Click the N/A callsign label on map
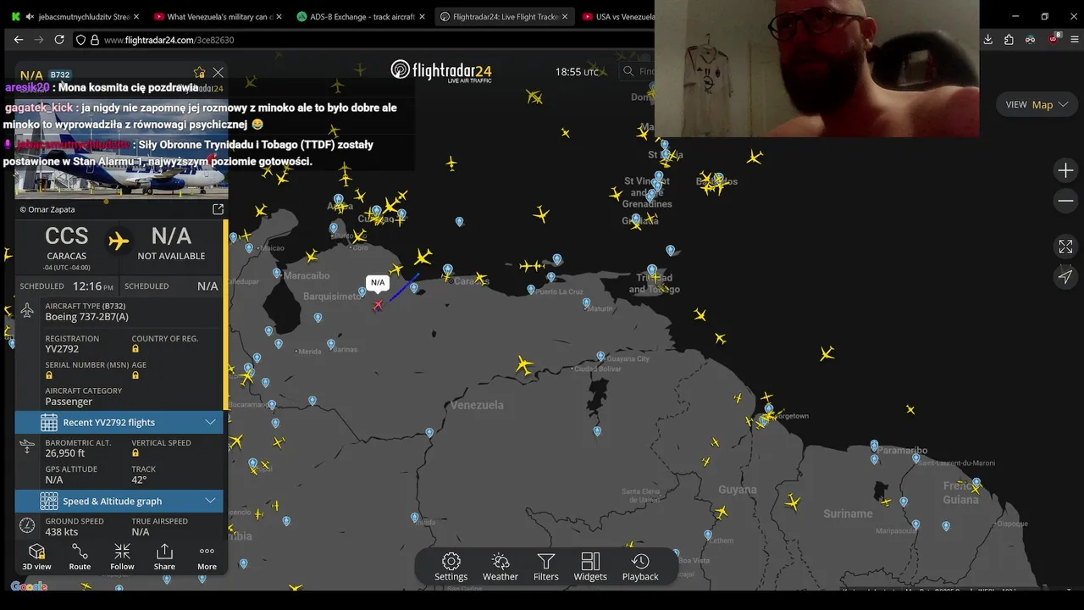This screenshot has height=610, width=1084. point(378,282)
